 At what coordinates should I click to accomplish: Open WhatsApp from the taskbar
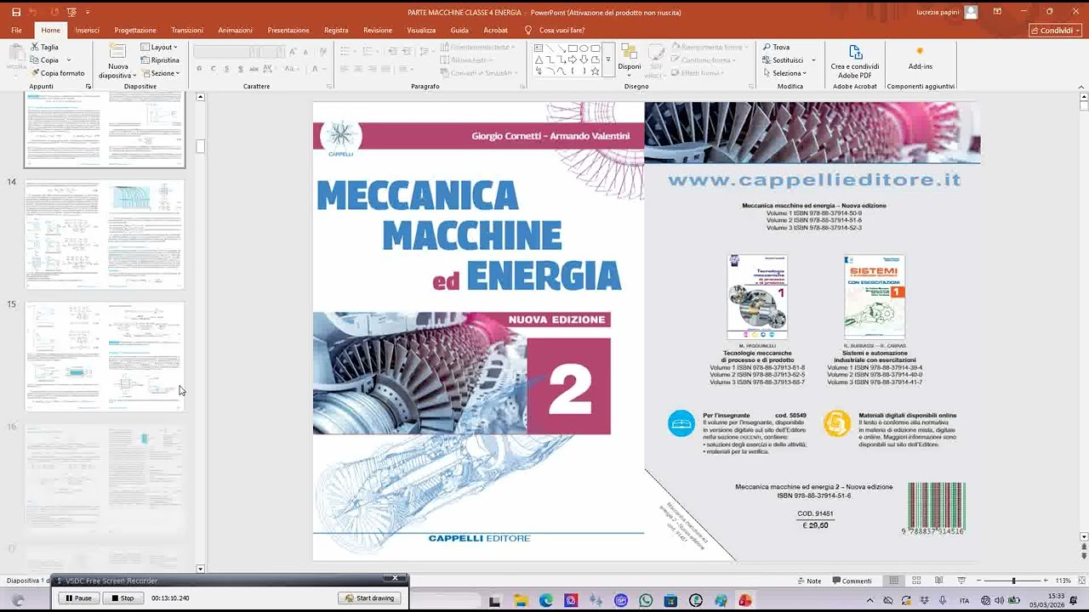pyautogui.click(x=646, y=600)
